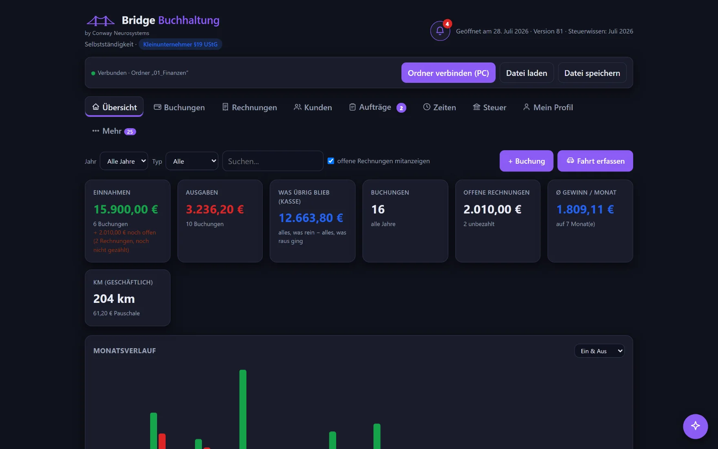Click the Bridge logo icon
718x449 pixels.
pos(100,20)
